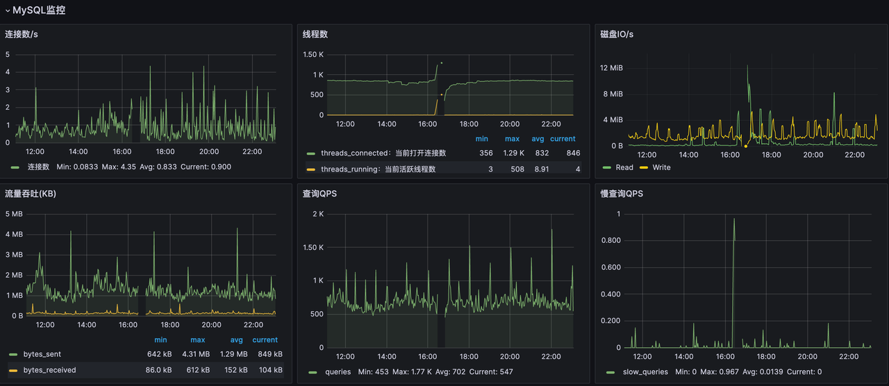Sort 流量吞吐 legend by max column
889x386 pixels.
(198, 340)
